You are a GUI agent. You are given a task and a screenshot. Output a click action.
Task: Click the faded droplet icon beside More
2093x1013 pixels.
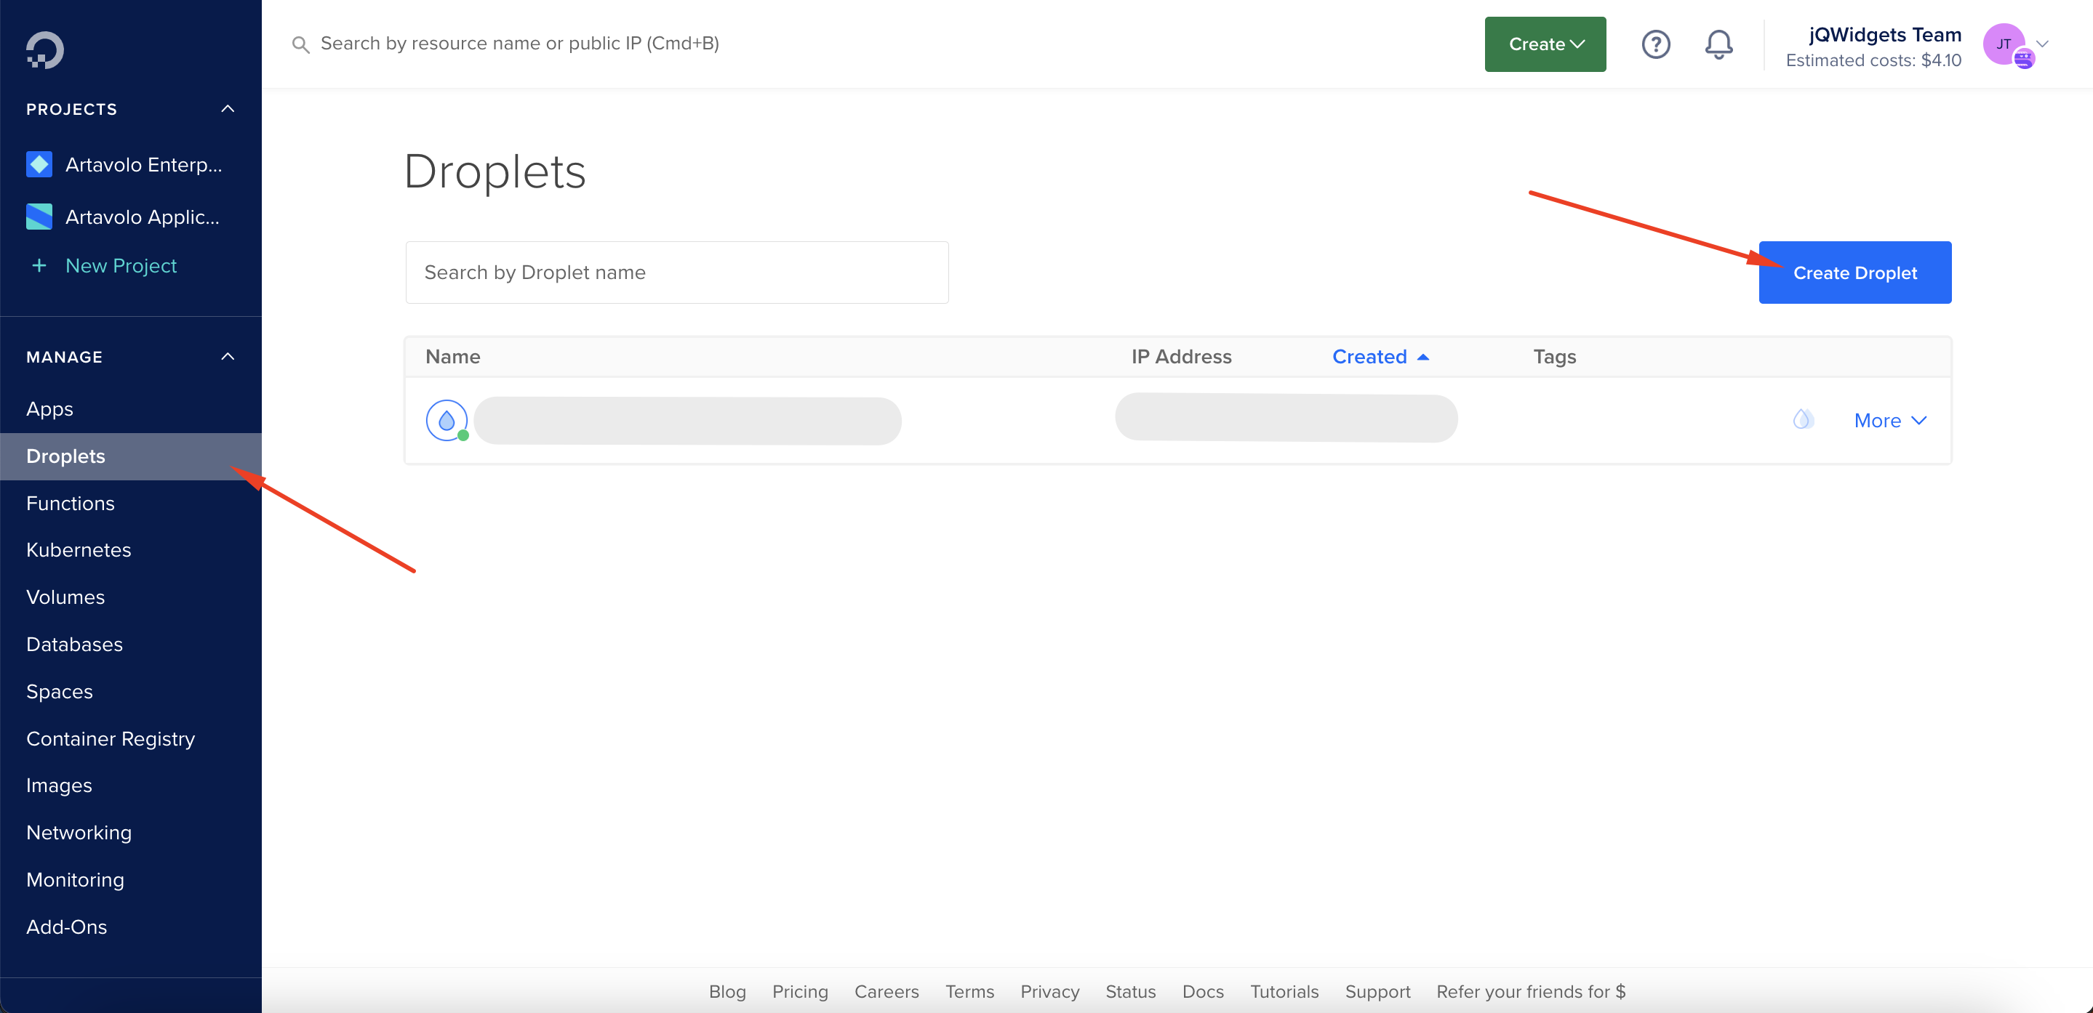tap(1803, 419)
